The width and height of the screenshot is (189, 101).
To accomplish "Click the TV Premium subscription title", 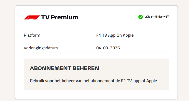I will point(60,17).
